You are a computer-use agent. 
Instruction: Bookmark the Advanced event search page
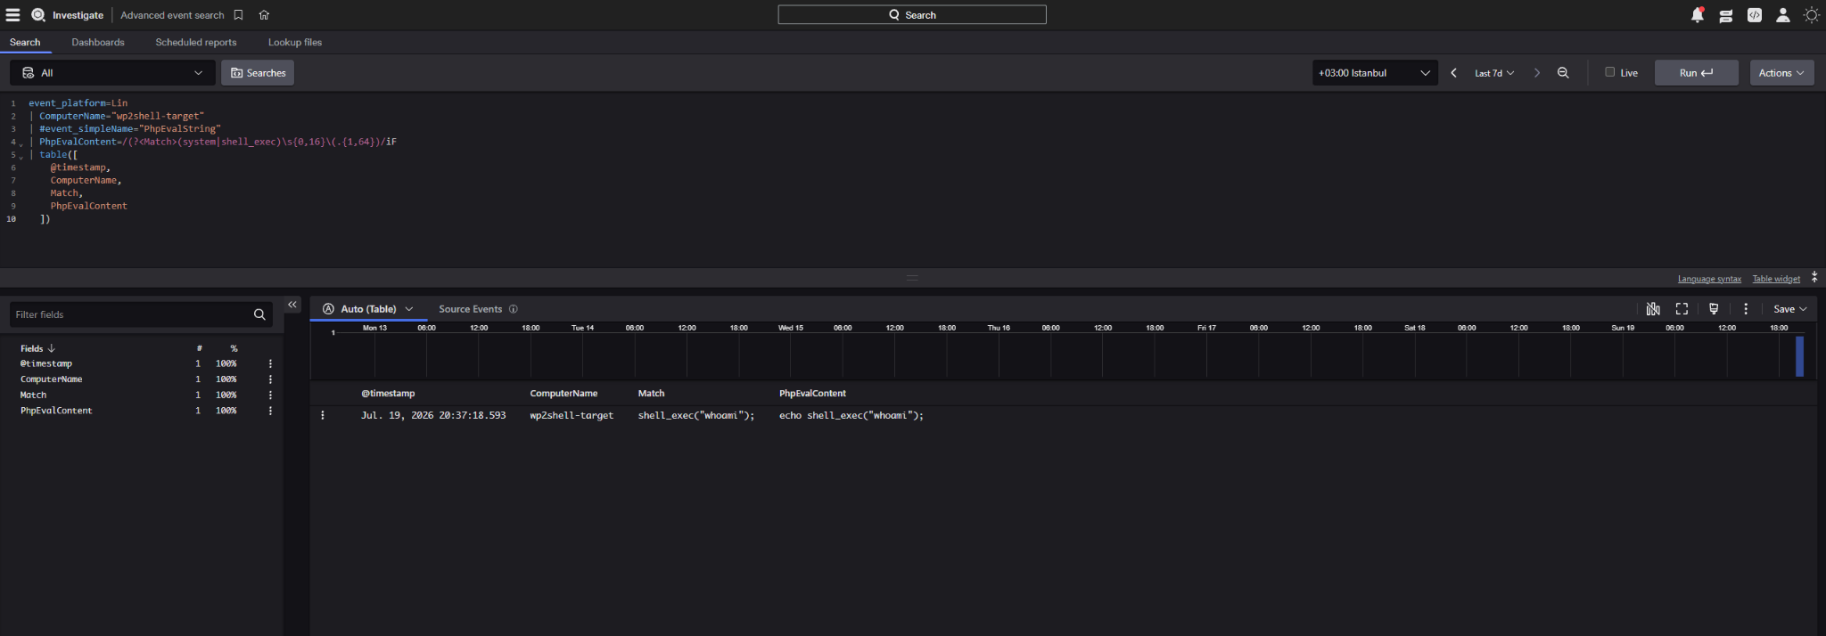238,15
